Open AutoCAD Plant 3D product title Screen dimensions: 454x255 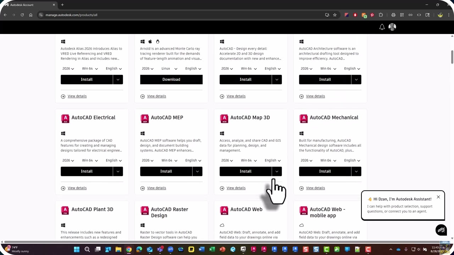[x=92, y=209]
